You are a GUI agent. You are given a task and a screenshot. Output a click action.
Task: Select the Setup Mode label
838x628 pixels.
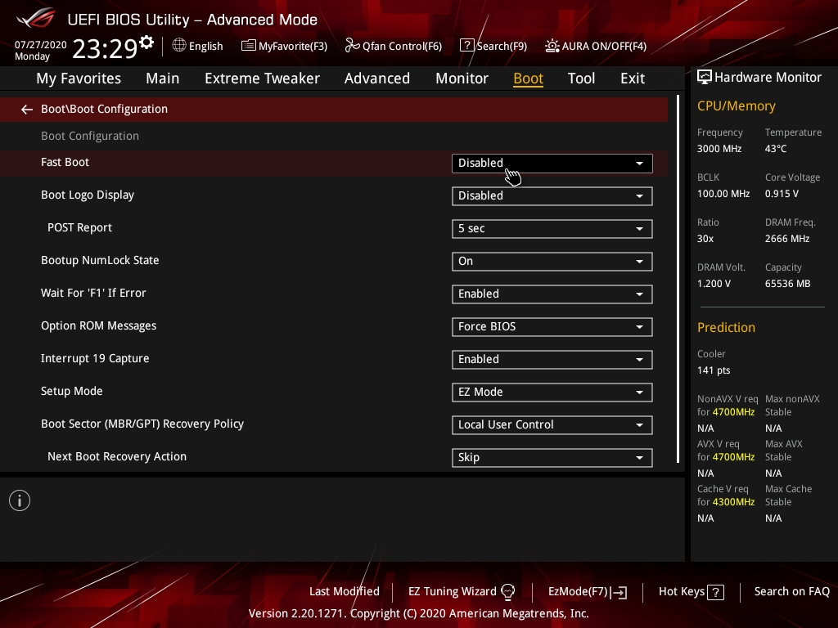(72, 391)
